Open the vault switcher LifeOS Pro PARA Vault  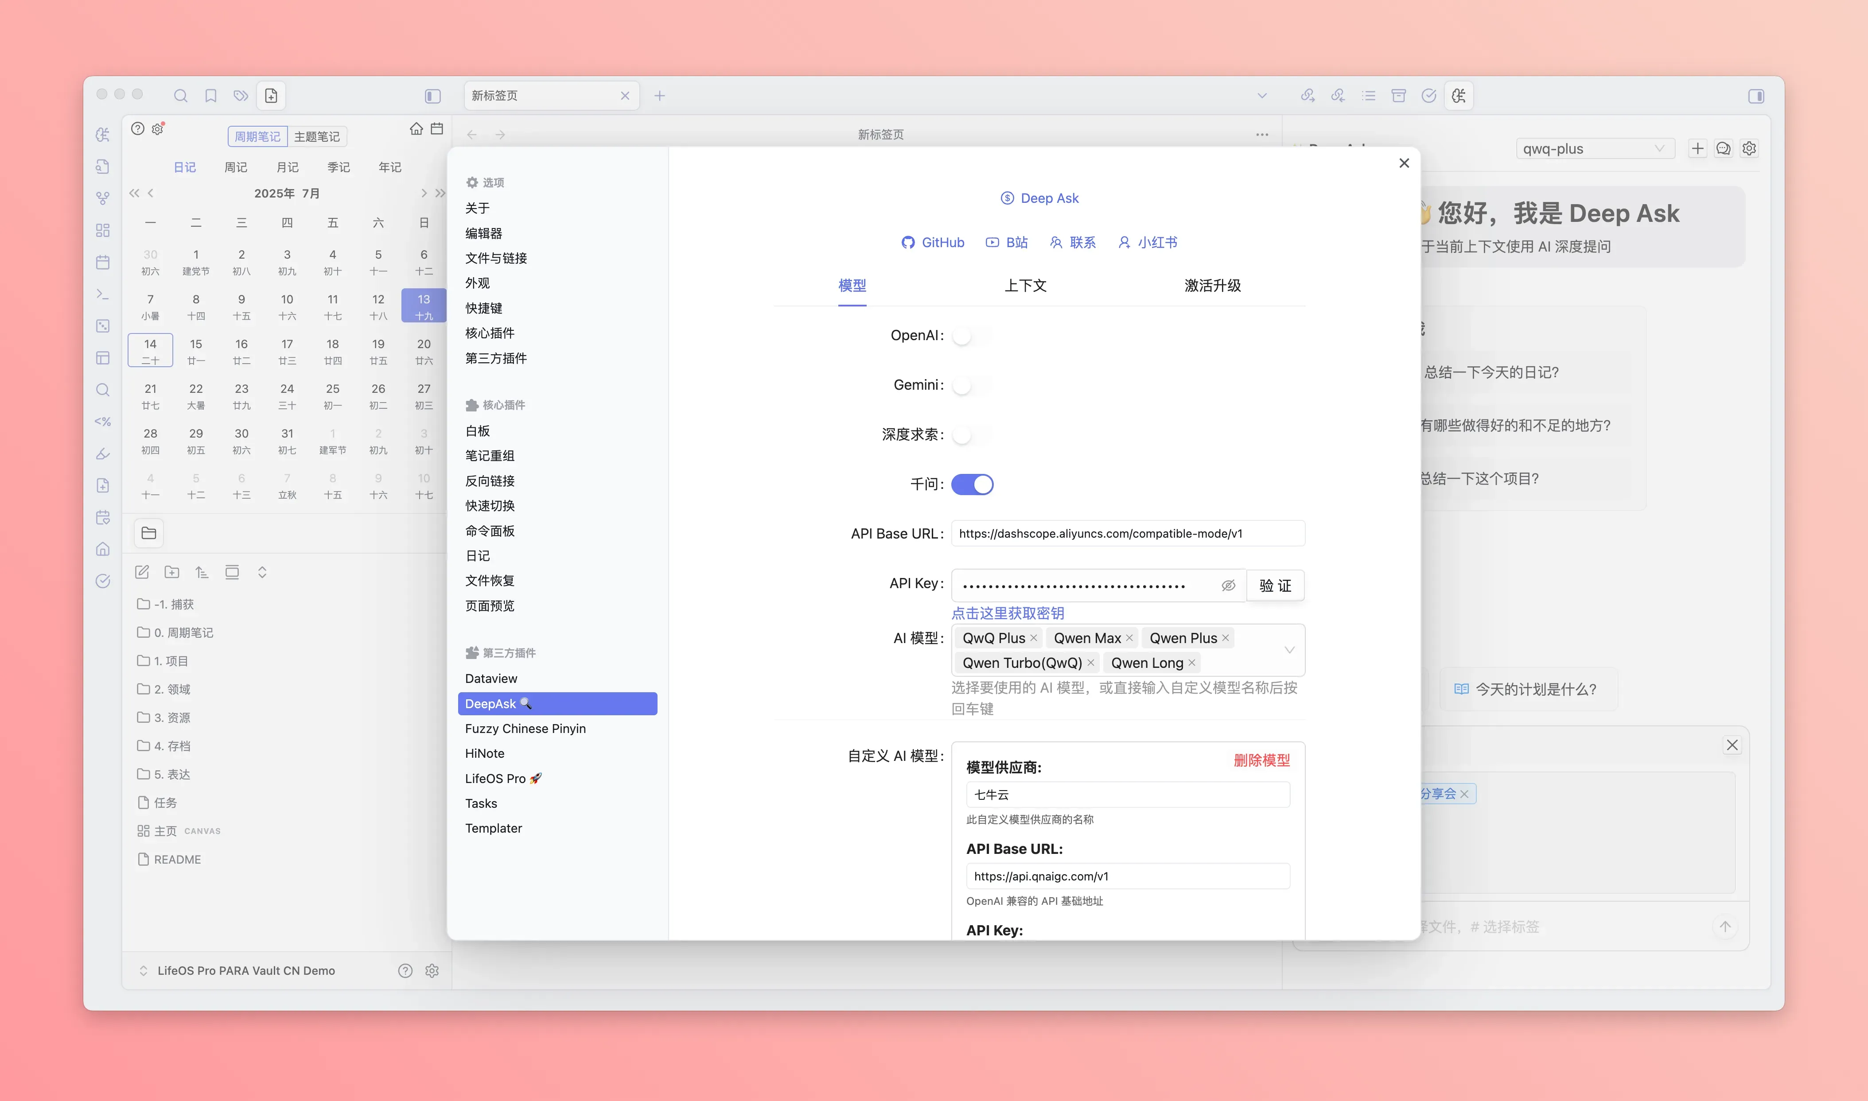[x=245, y=970]
